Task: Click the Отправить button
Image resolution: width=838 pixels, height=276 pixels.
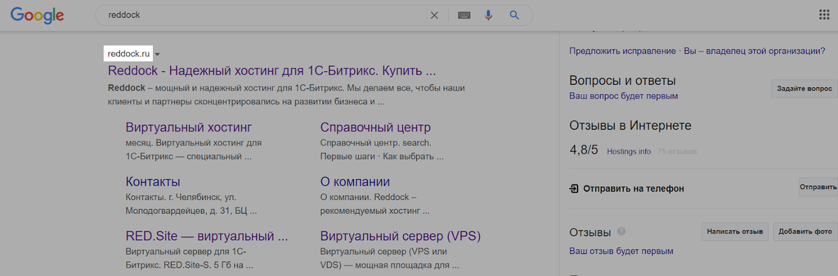Action: tap(818, 187)
